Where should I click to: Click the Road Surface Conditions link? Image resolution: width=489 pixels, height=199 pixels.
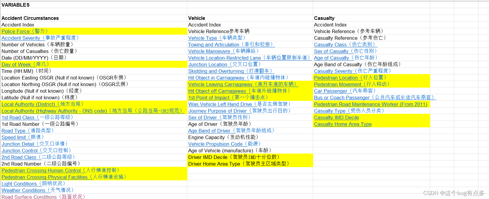pos(43,197)
